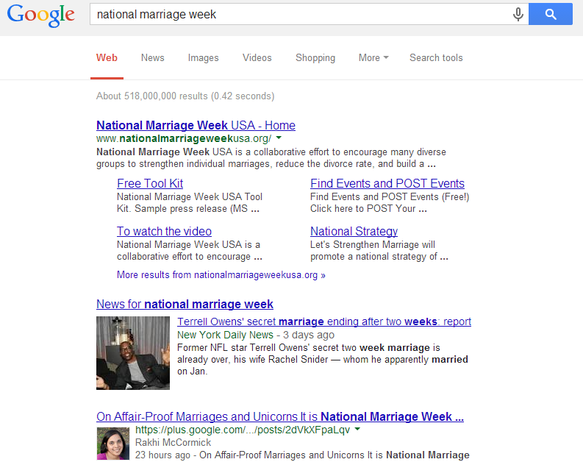Click the www.nationalmarriageweekusa.org green URL
This screenshot has width=583, height=462.
(184, 139)
